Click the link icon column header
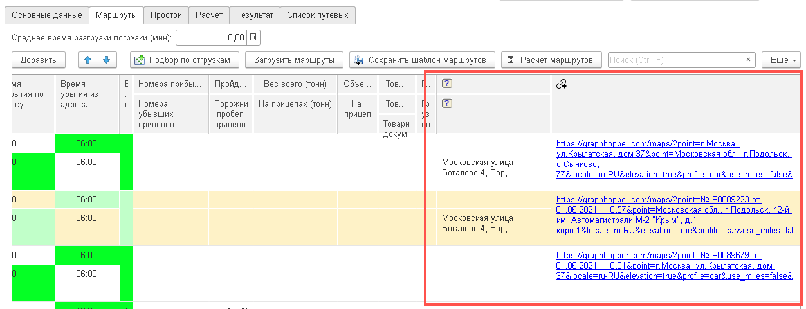806x309 pixels. [x=561, y=84]
